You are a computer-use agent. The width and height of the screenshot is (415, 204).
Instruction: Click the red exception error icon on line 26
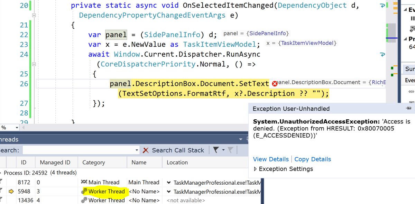click(275, 84)
